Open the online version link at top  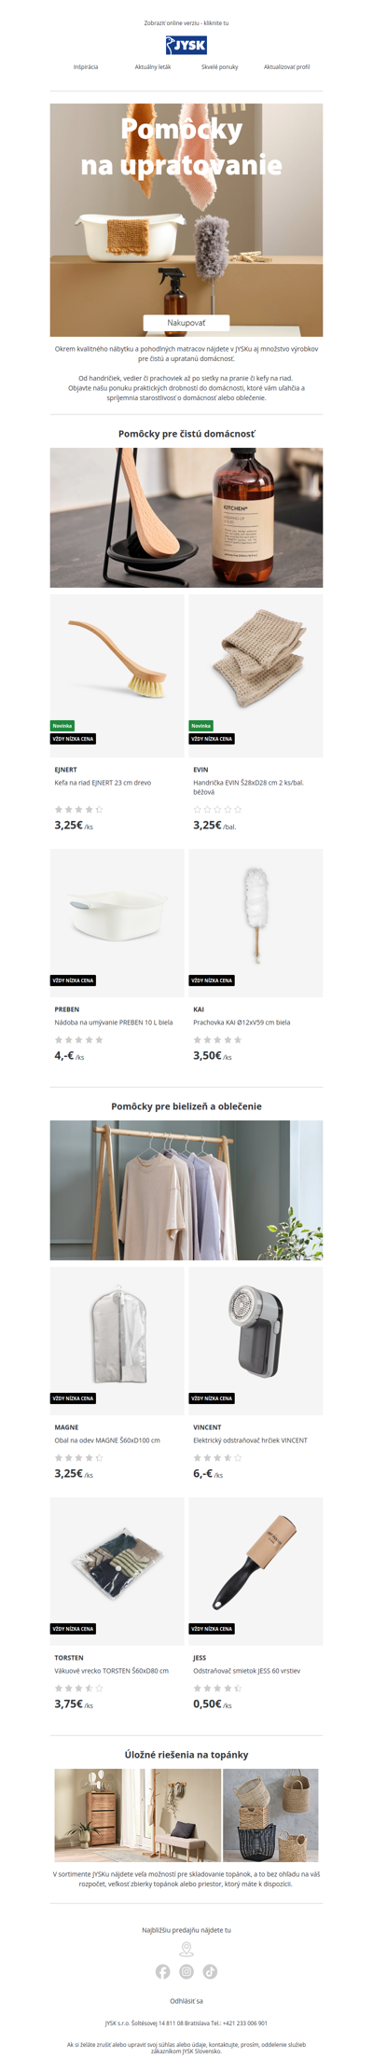tap(186, 23)
